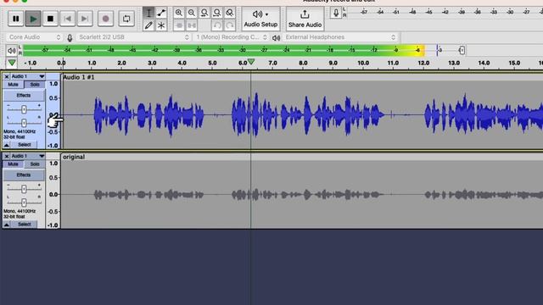The image size is (543, 305).
Task: Toggle Solo on track containing 'original' clip
Action: pyautogui.click(x=35, y=164)
